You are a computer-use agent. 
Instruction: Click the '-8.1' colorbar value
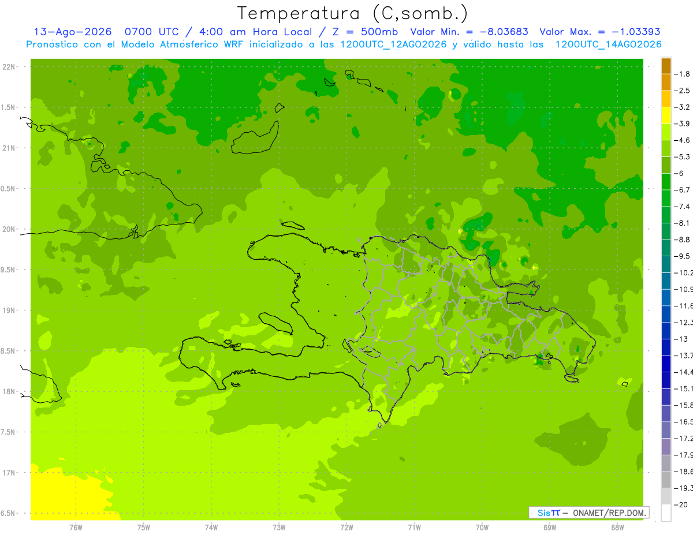coord(683,223)
